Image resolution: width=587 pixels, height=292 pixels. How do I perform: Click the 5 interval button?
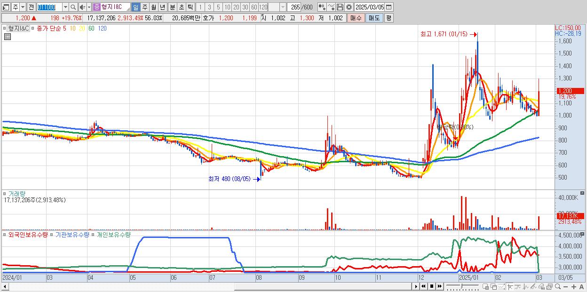point(218,7)
